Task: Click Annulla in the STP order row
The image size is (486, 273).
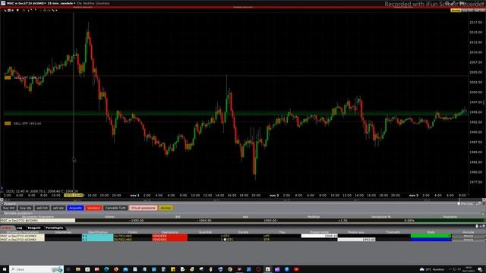Action: point(469,240)
